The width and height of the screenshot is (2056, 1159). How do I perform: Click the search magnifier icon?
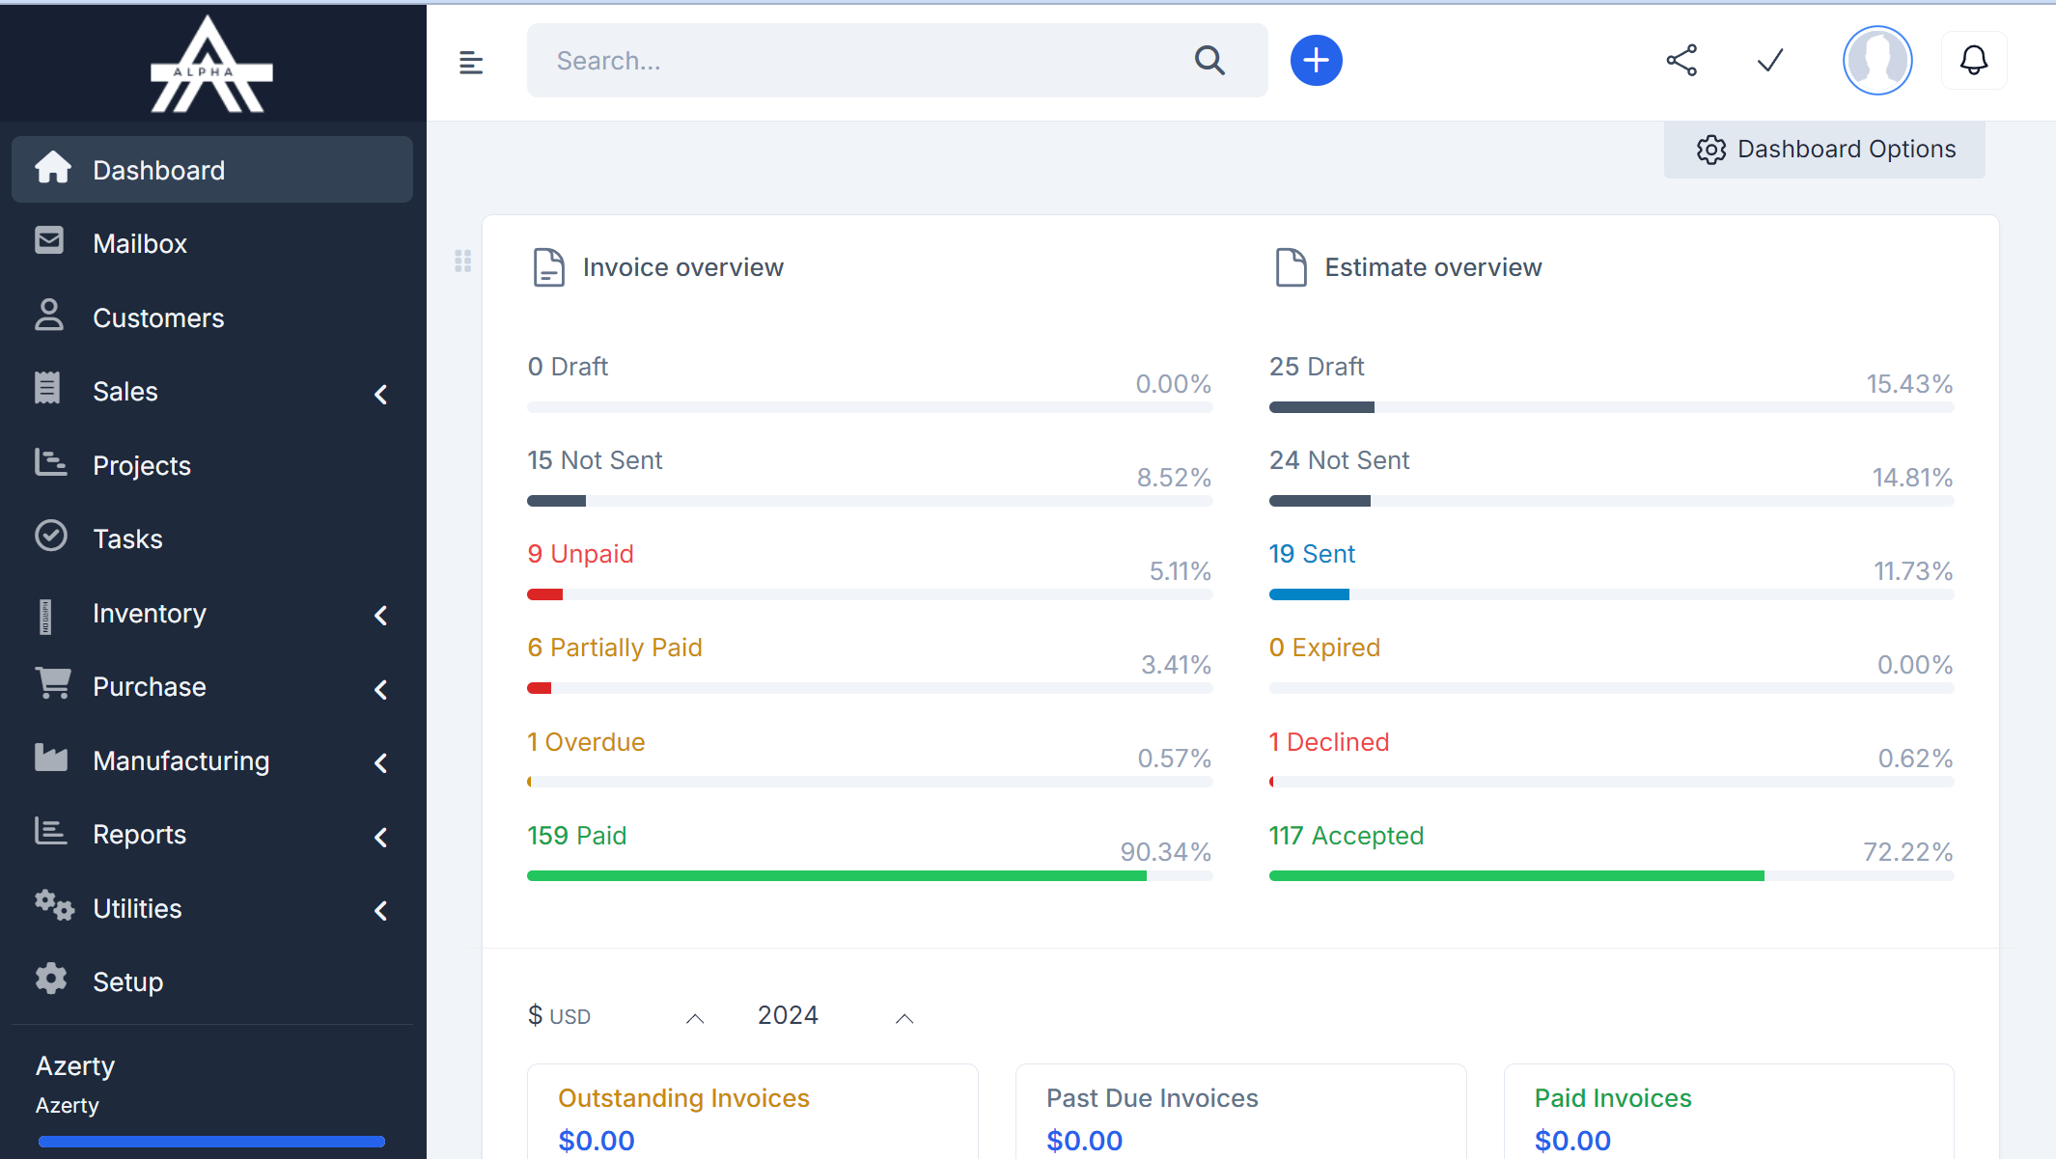[x=1209, y=61]
